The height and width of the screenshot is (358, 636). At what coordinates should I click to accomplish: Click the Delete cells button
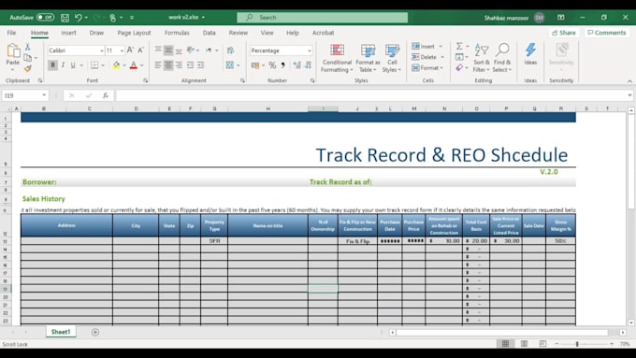(425, 57)
